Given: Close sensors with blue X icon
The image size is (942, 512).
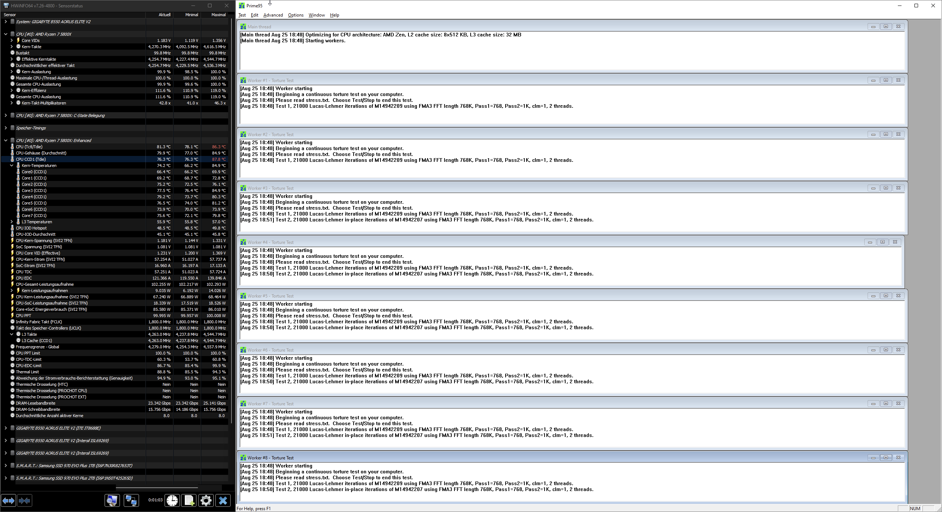Looking at the screenshot, I should [x=223, y=501].
